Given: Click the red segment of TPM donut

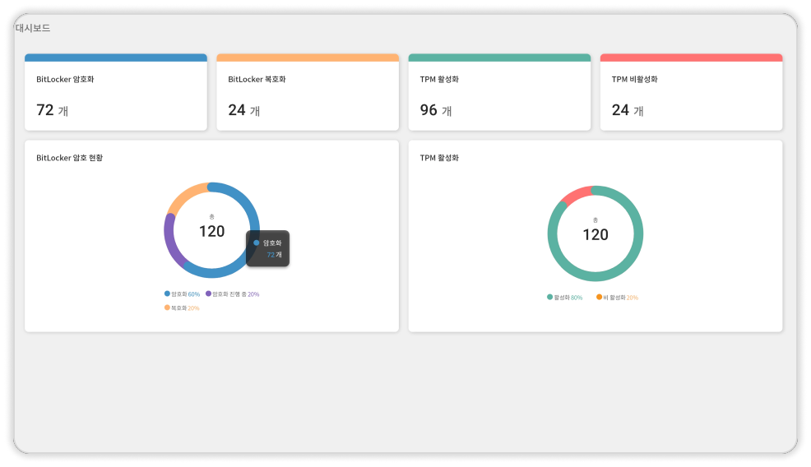Looking at the screenshot, I should pos(577,194).
